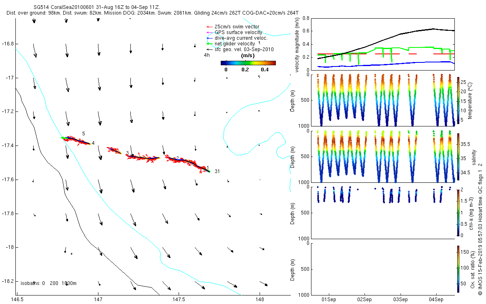The width and height of the screenshot is (486, 304).
Task: Click the 'velocity magnitude (m/s)' axis label
Action: point(297,44)
